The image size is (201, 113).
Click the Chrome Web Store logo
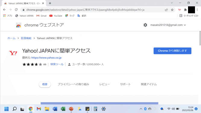click(x=19, y=25)
